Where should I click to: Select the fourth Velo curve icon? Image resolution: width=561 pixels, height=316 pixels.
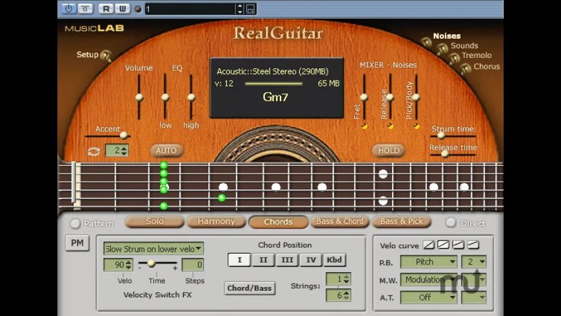click(x=473, y=245)
